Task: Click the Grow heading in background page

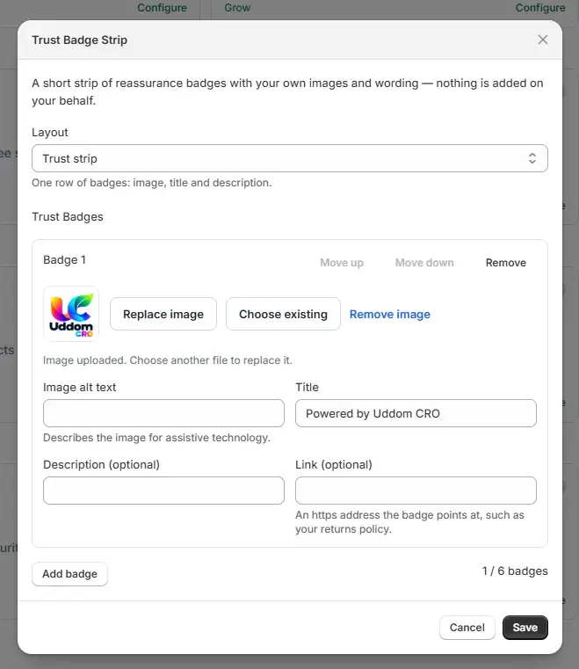Action: tap(237, 8)
